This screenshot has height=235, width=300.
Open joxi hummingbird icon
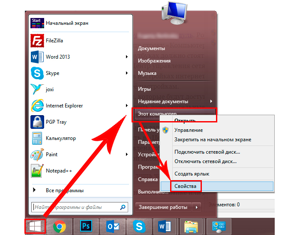pyautogui.click(x=37, y=89)
